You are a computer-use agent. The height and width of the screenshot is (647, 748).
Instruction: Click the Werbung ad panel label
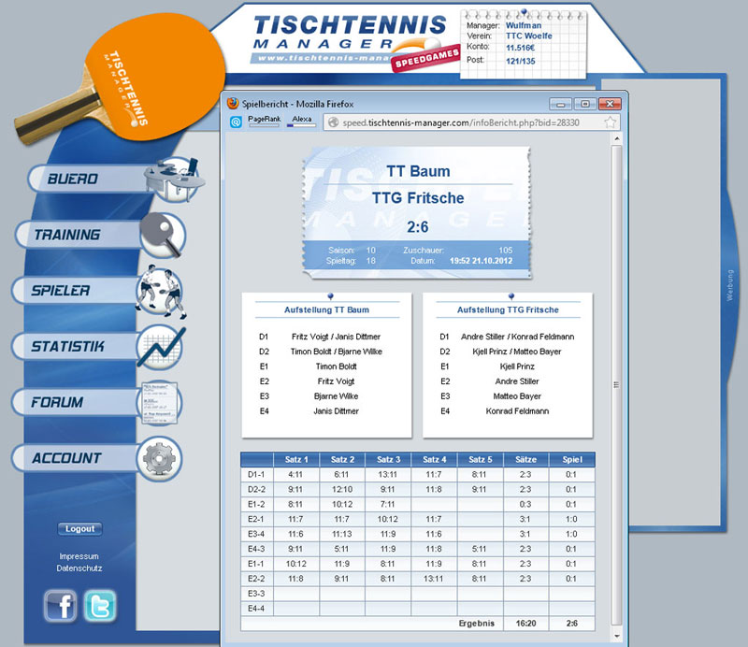click(x=729, y=285)
